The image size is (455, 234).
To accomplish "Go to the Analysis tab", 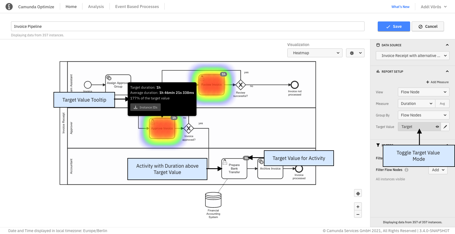I will pyautogui.click(x=96, y=7).
